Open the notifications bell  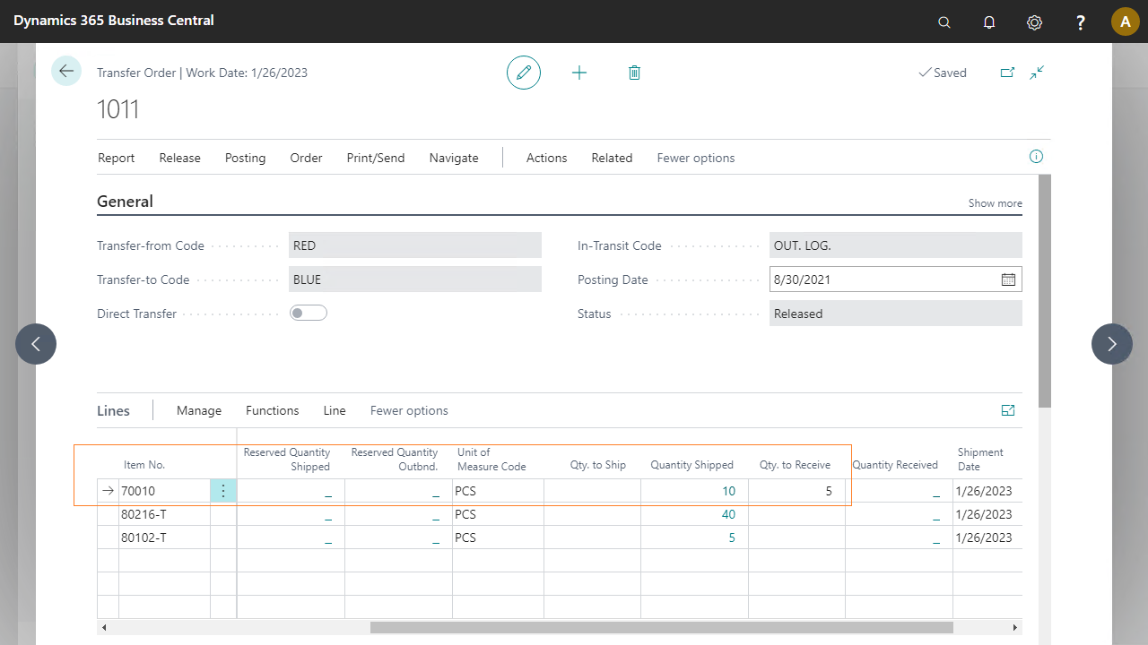coord(989,21)
